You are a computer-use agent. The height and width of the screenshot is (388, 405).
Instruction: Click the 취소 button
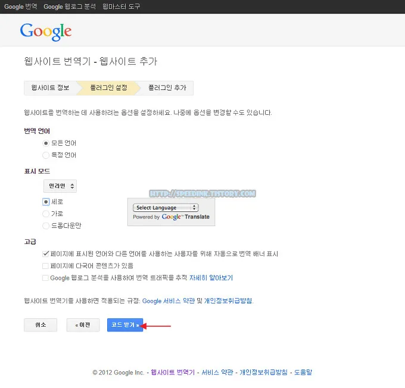[x=40, y=325]
